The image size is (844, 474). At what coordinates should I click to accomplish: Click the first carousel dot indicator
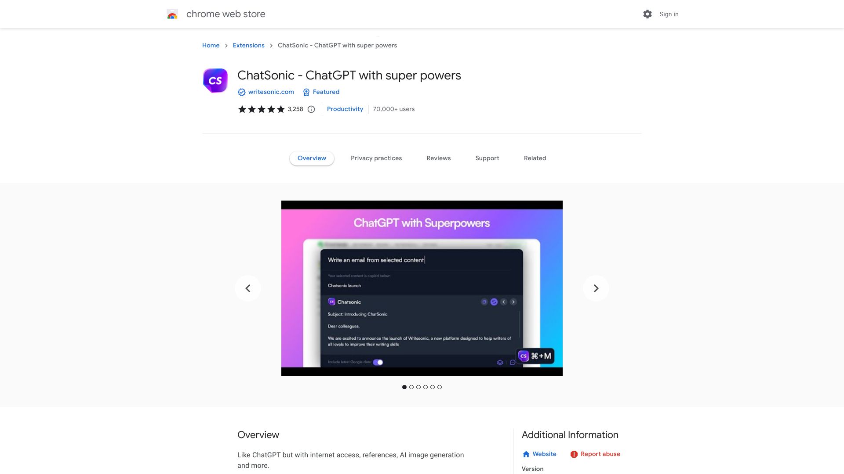tap(404, 387)
